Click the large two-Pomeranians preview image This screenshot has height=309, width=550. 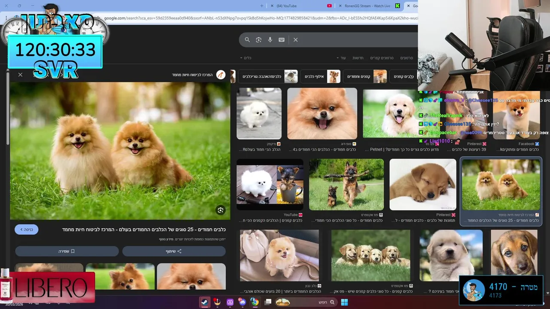pos(120,151)
